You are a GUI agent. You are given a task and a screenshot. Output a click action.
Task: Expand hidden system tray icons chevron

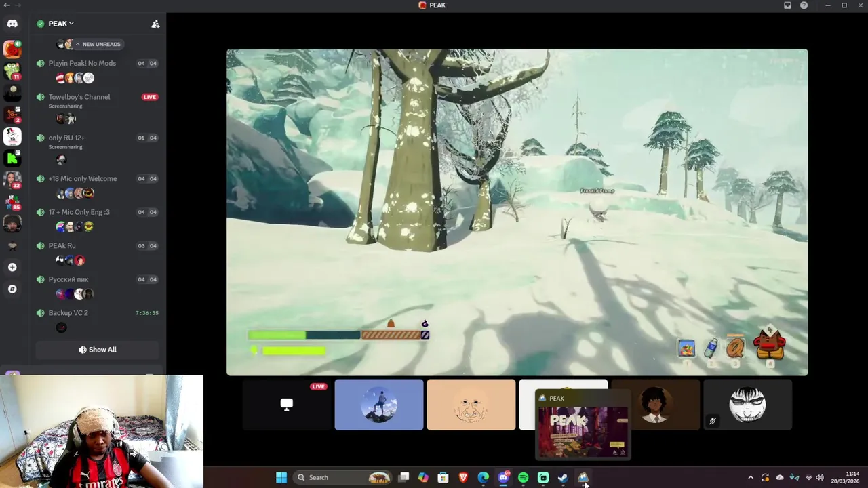pos(750,477)
